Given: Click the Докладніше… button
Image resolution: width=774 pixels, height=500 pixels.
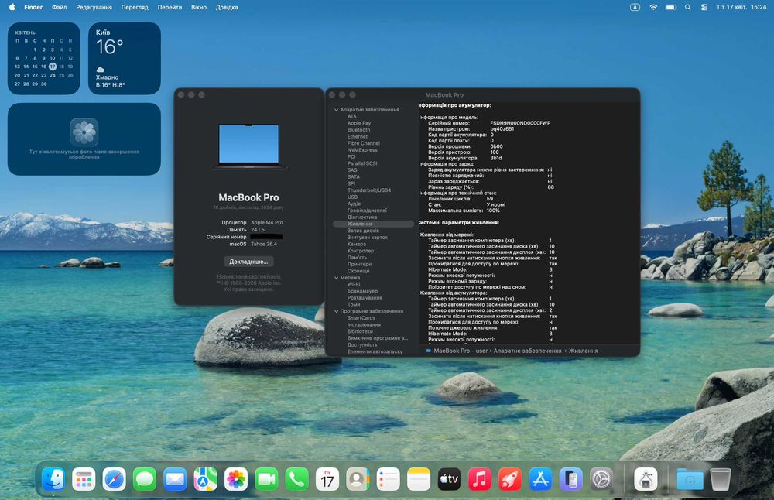Looking at the screenshot, I should pyautogui.click(x=248, y=262).
